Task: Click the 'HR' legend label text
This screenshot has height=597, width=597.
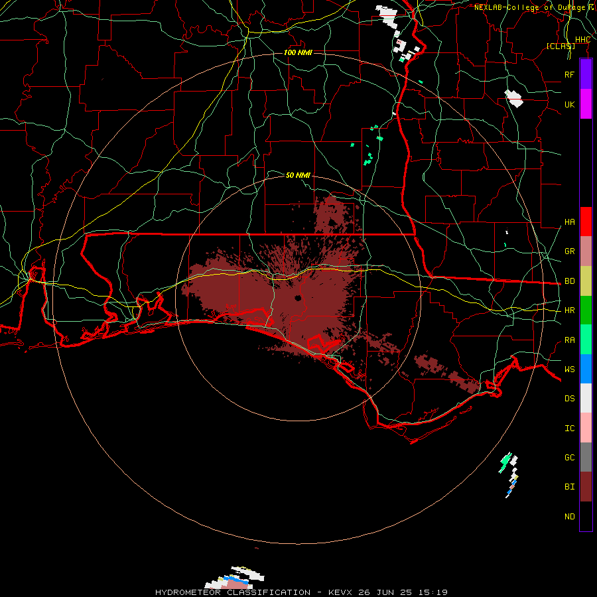Action: tap(569, 310)
